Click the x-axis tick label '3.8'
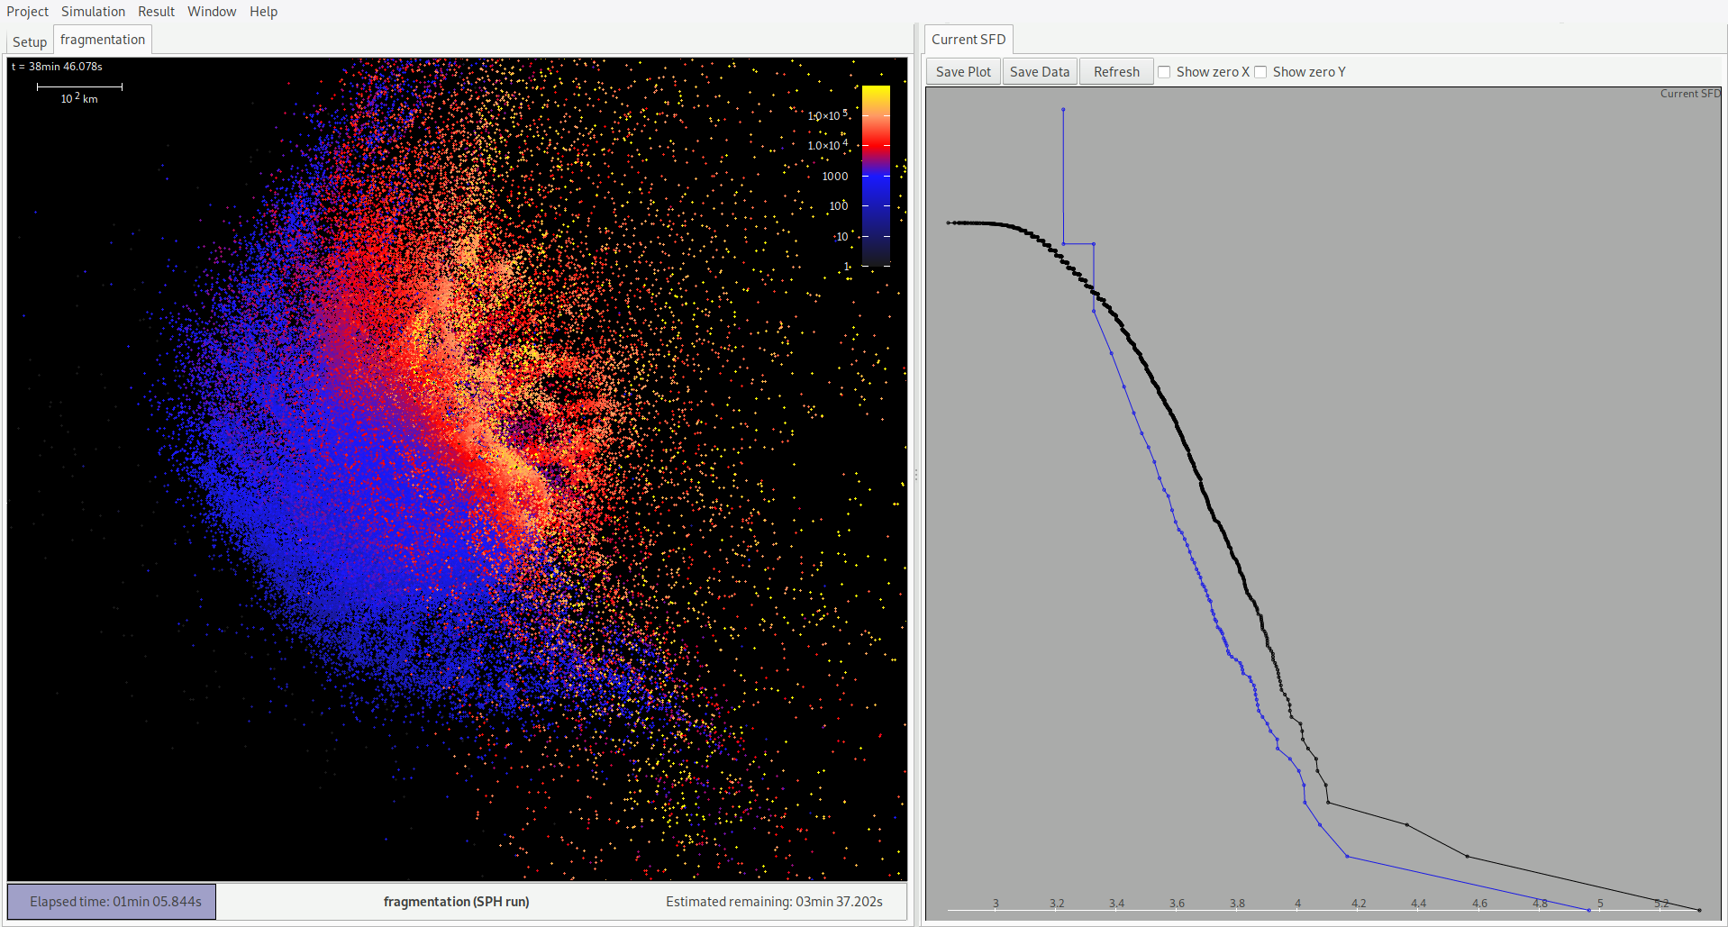 [1237, 903]
